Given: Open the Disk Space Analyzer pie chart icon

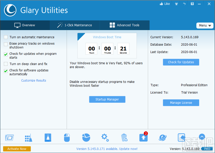Looking at the screenshot, I should tap(86, 137).
